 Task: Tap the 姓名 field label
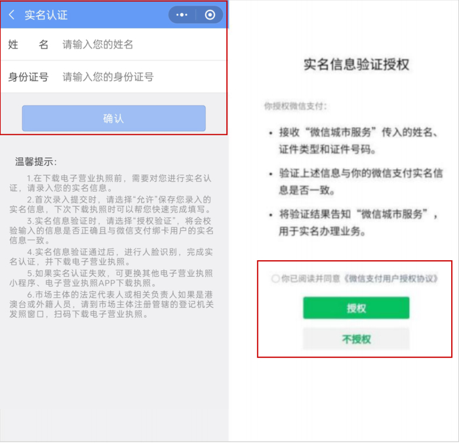point(28,45)
